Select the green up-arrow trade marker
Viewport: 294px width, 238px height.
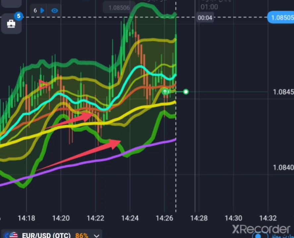click(x=165, y=92)
